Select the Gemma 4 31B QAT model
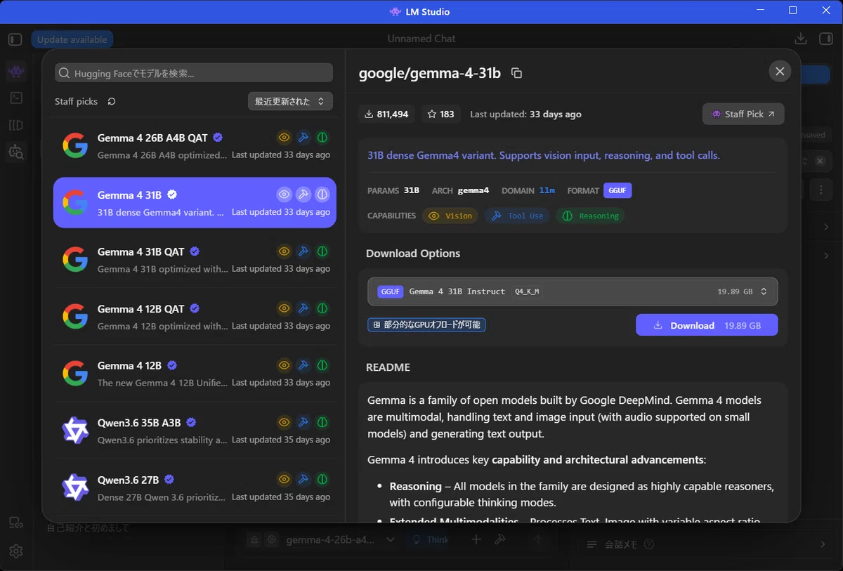Screen dimensions: 843x571 pos(195,260)
